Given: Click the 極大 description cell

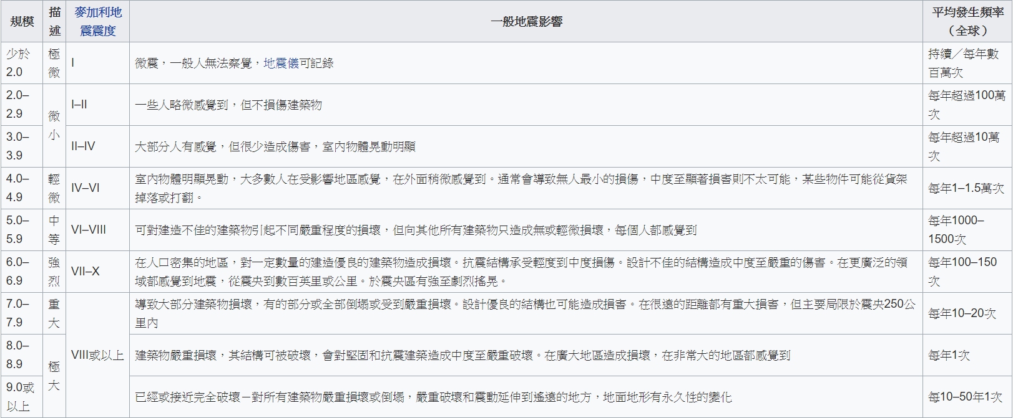Looking at the screenshot, I should [55, 376].
